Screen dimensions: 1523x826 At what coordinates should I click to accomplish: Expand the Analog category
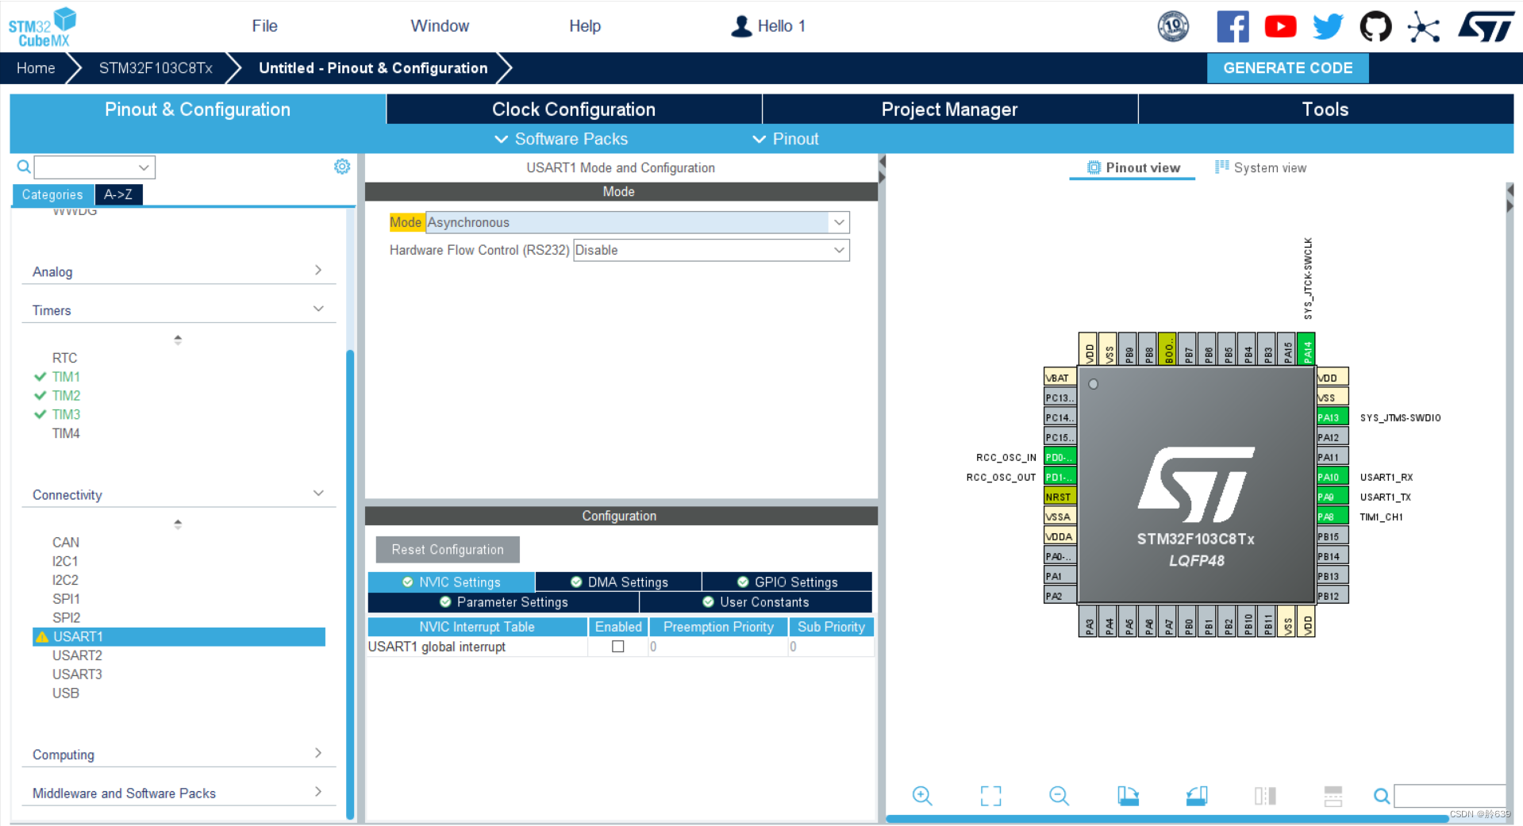click(178, 271)
